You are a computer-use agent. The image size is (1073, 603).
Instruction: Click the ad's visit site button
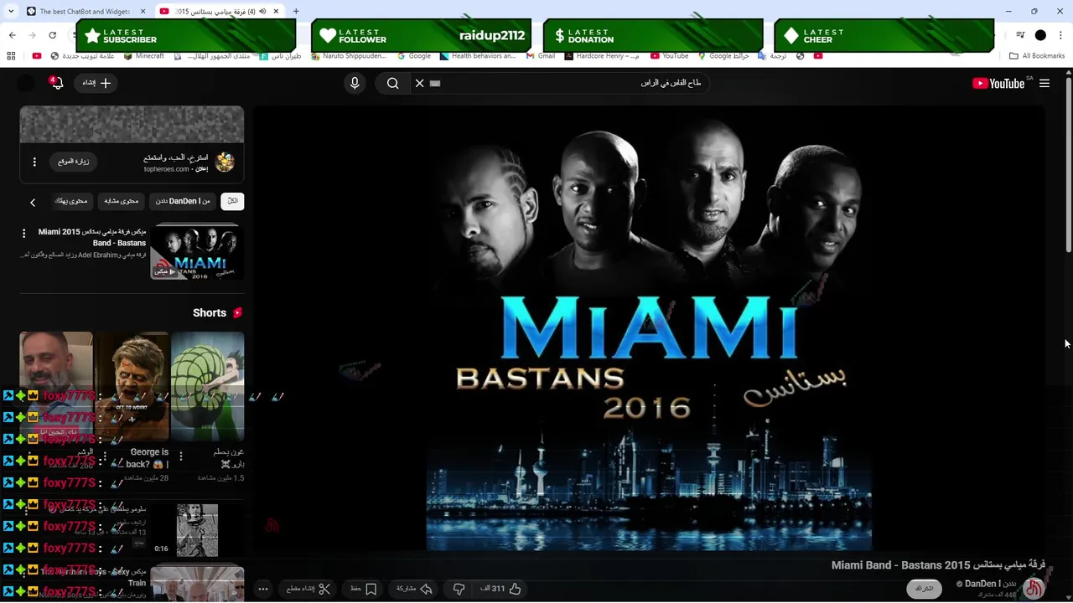[74, 162]
